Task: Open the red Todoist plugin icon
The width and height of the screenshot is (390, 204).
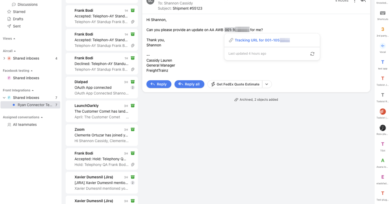Action: coord(383,111)
